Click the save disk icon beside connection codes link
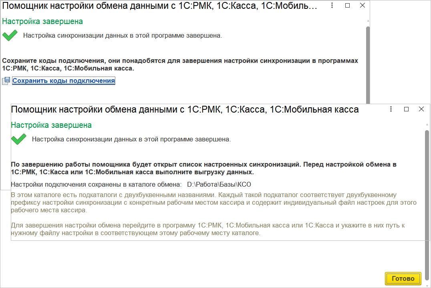 (x=6, y=81)
